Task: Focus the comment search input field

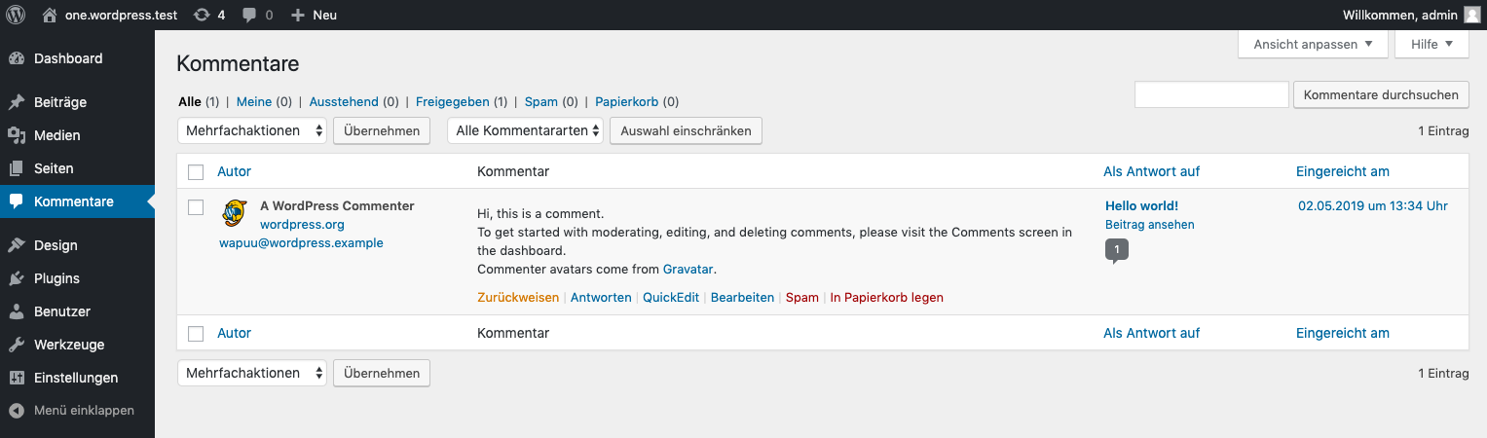Action: [x=1211, y=94]
